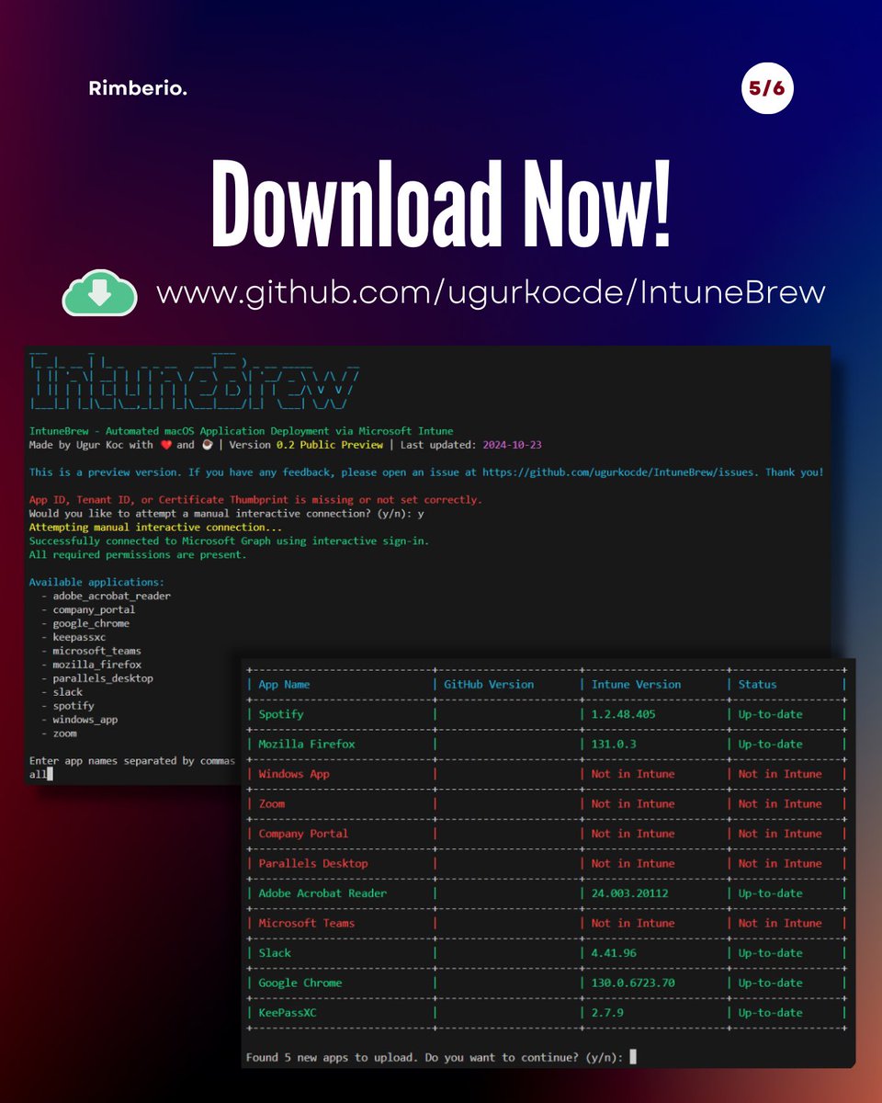Click the Certificate Thumbprint missing error line
This screenshot has height=1103, width=882.
tap(254, 500)
